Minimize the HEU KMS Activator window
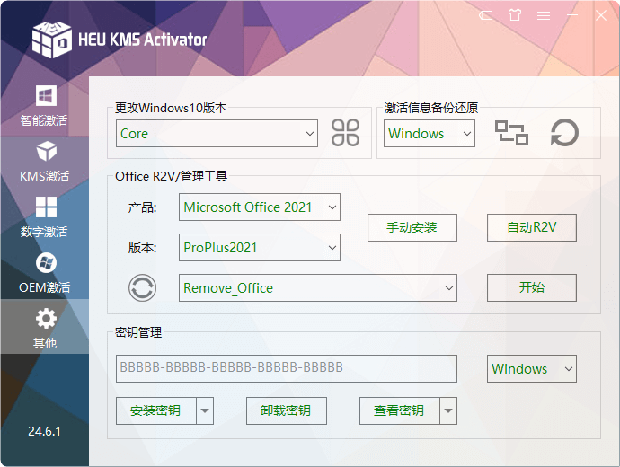 pos(572,15)
